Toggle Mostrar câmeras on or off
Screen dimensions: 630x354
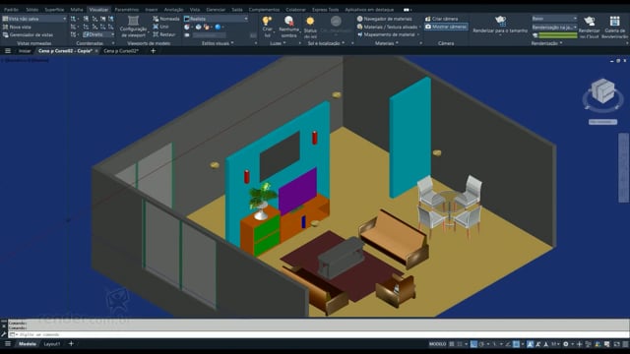click(x=446, y=27)
